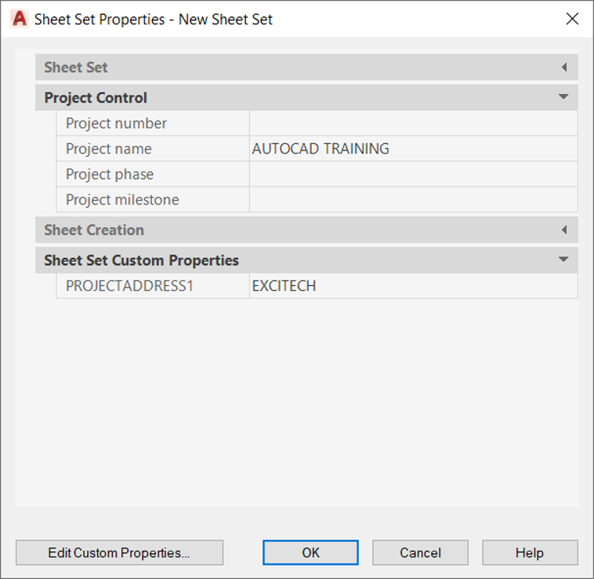Select the Sheet Set header label
Image resolution: width=594 pixels, height=579 pixels.
(x=76, y=67)
